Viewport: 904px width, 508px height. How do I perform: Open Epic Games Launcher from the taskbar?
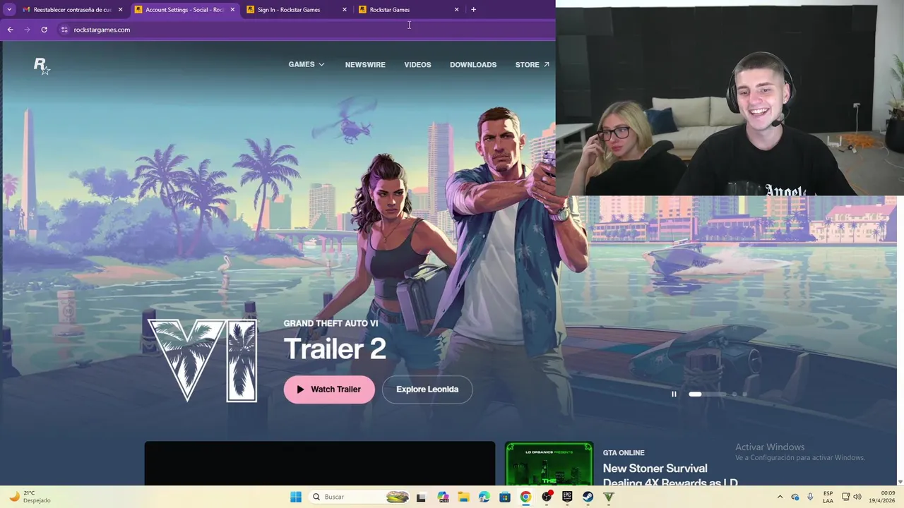567,497
